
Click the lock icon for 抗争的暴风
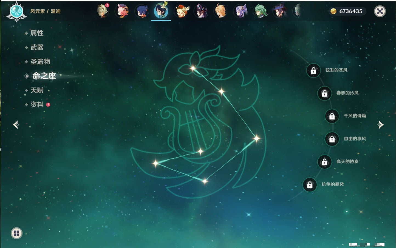(310, 185)
